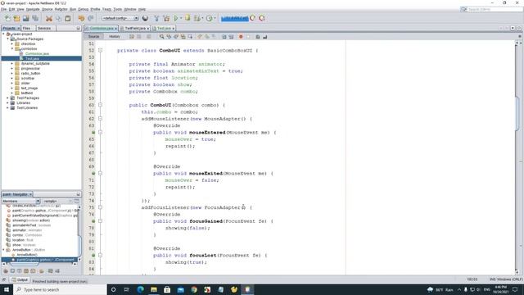Image resolution: width=524 pixels, height=295 pixels.
Task: Expand the checkbox package node
Action: pyautogui.click(x=12, y=43)
